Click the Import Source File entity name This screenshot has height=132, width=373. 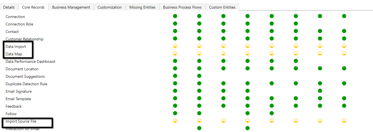21,121
